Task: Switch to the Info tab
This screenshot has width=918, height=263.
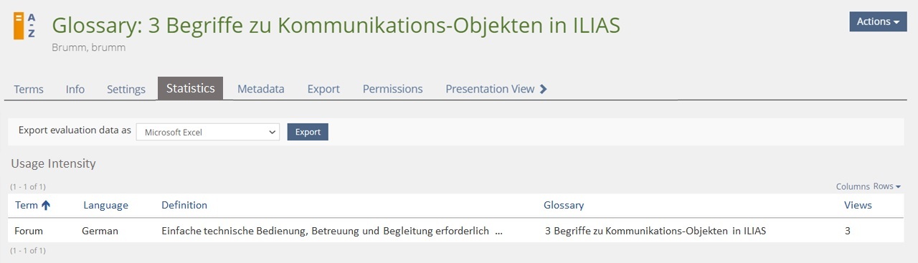Action: tap(75, 89)
